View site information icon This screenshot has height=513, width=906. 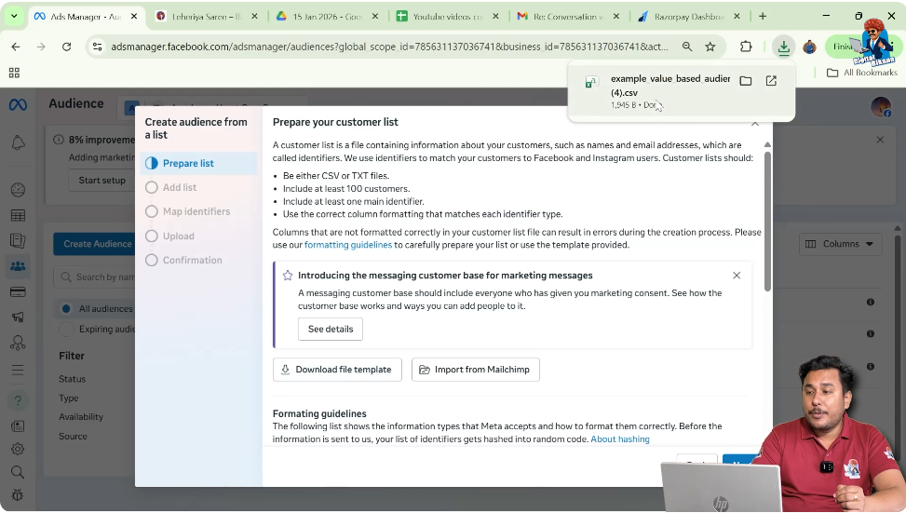pyautogui.click(x=98, y=47)
